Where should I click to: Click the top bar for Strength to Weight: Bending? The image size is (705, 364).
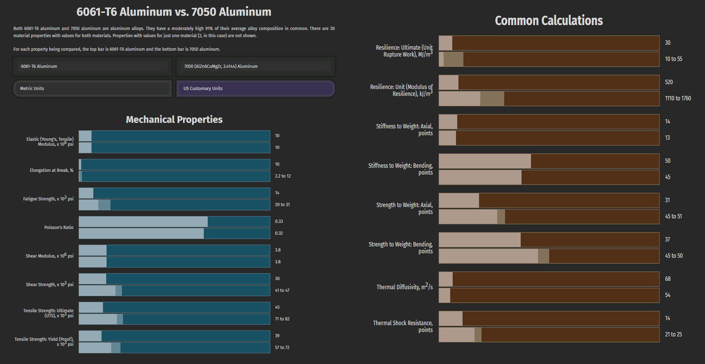point(549,240)
